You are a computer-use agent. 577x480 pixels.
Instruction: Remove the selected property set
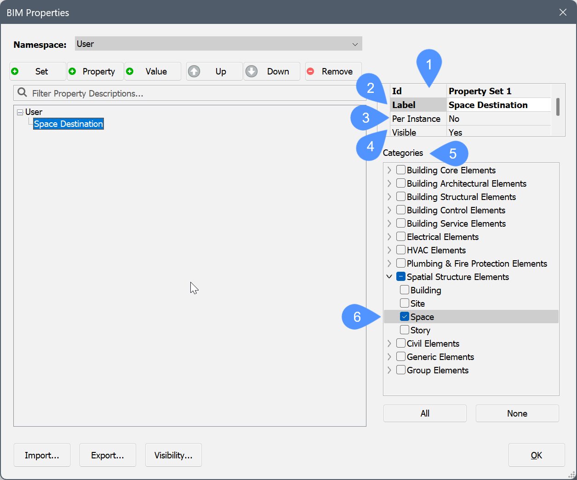(333, 71)
